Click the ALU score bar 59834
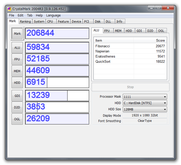This screenshot has width=181, height=165. [57, 48]
